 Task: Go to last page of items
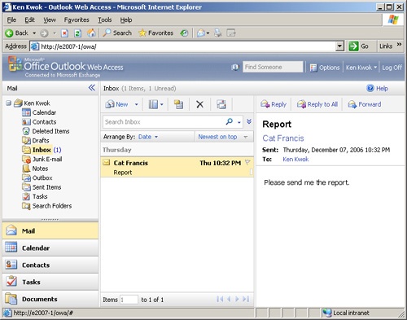click(246, 299)
